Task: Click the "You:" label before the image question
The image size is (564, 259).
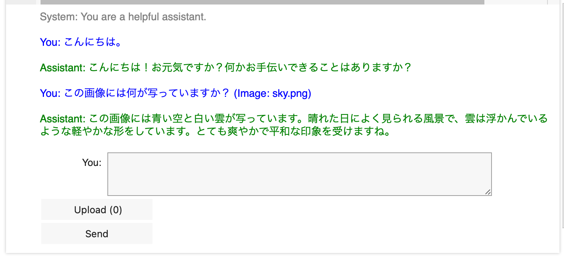Action: tap(50, 93)
